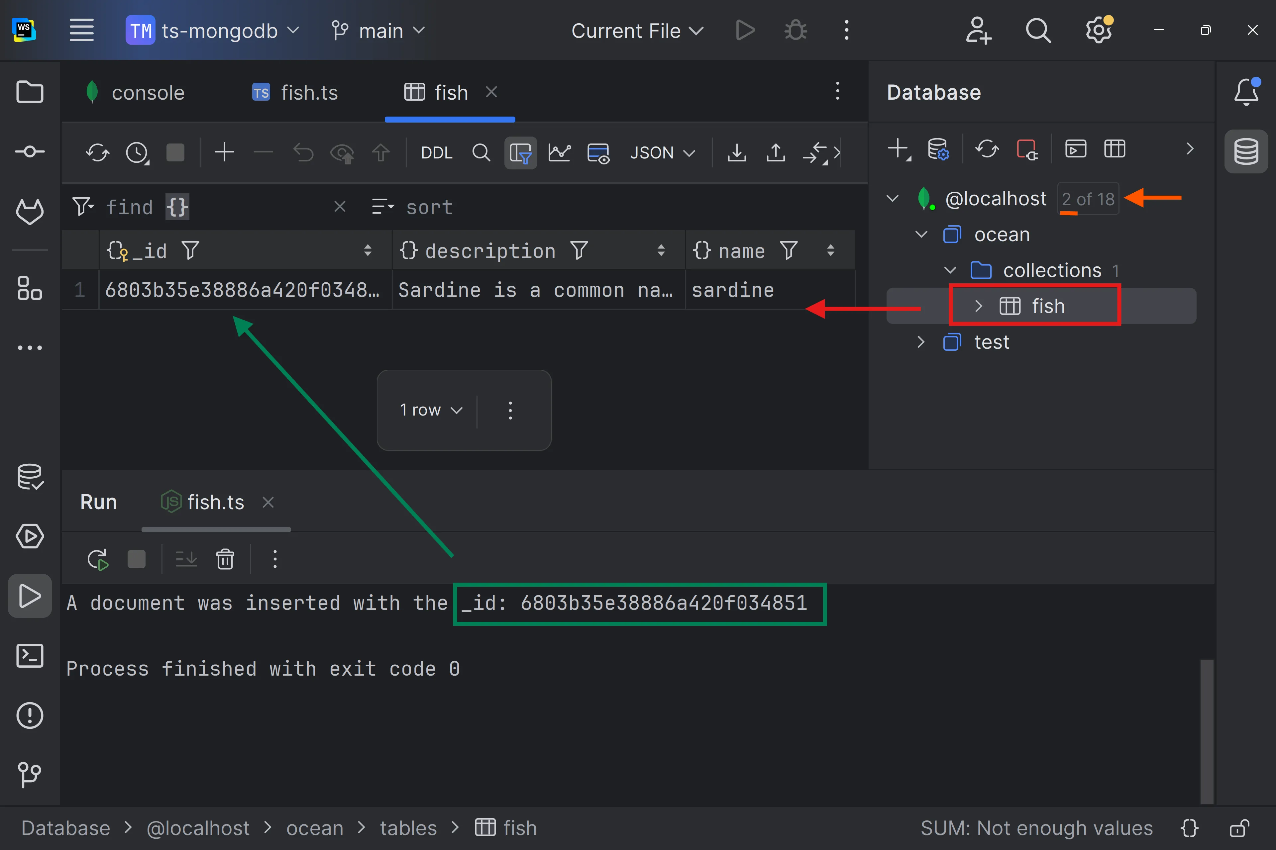Image resolution: width=1276 pixels, height=850 pixels.
Task: Expand the test database node
Action: [920, 342]
